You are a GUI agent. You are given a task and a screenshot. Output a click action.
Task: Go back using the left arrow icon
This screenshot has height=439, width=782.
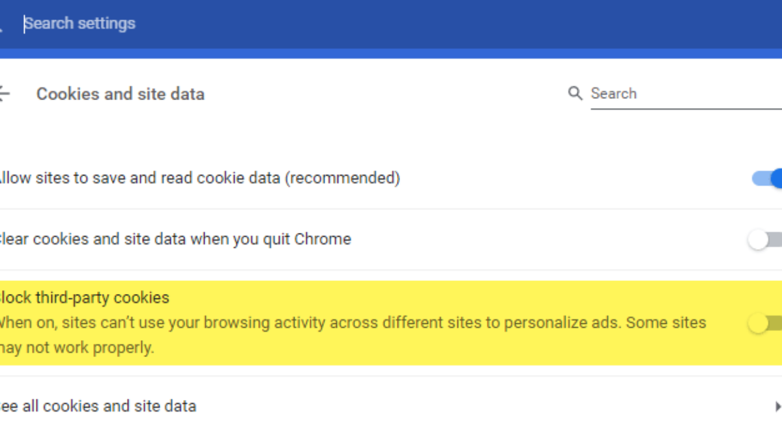[x=4, y=94]
